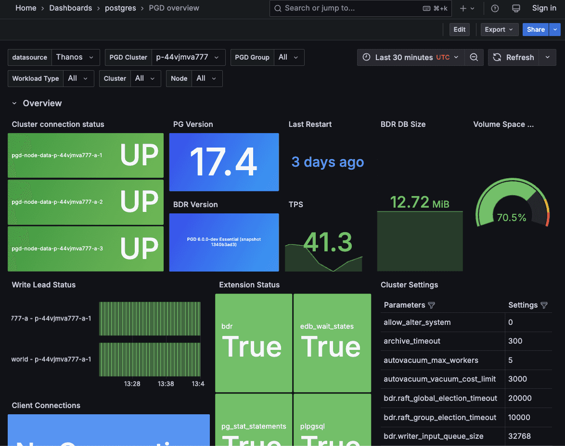Viewport: 565px width, 446px height.
Task: Click the help question-mark icon in top bar
Action: 495,8
